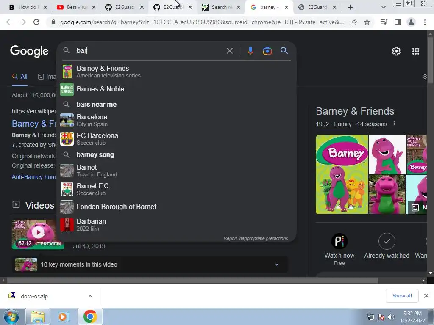The width and height of the screenshot is (434, 325).
Task: Toggle Chrome side panel
Action: tap(398, 22)
